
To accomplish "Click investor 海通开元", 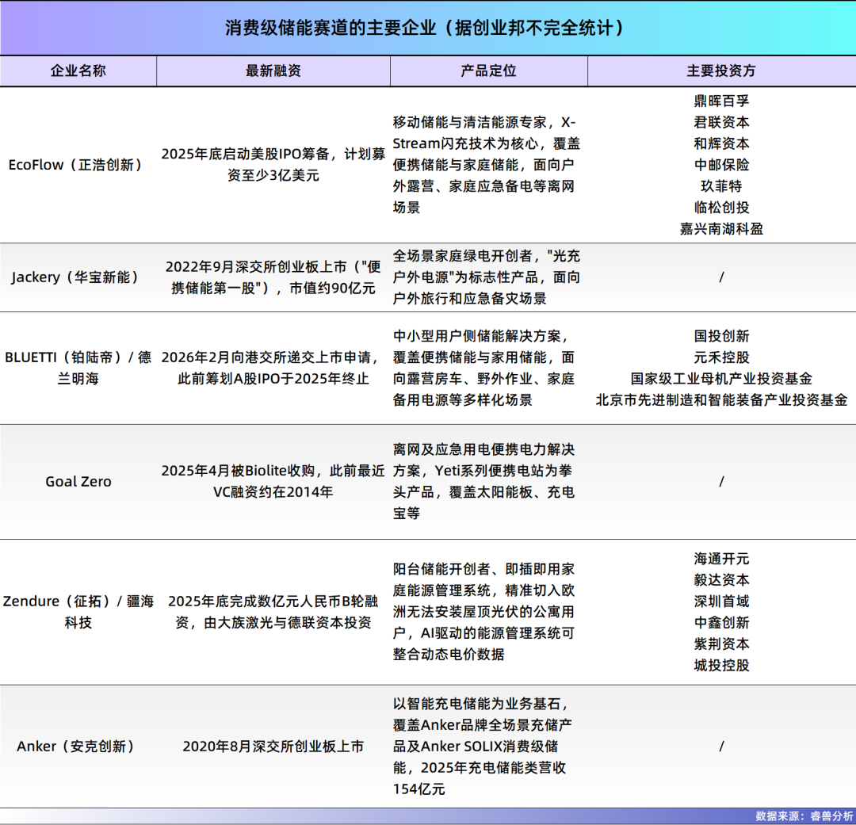I will [721, 559].
